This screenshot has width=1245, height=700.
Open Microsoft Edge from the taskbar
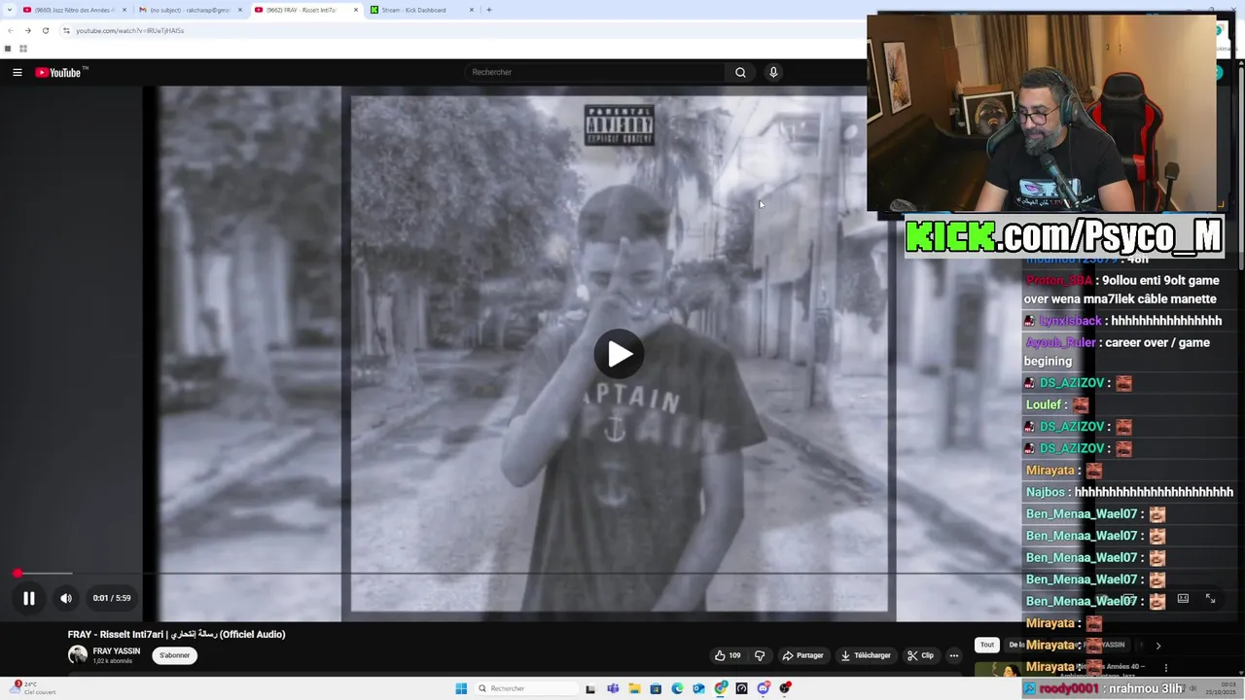(x=677, y=688)
